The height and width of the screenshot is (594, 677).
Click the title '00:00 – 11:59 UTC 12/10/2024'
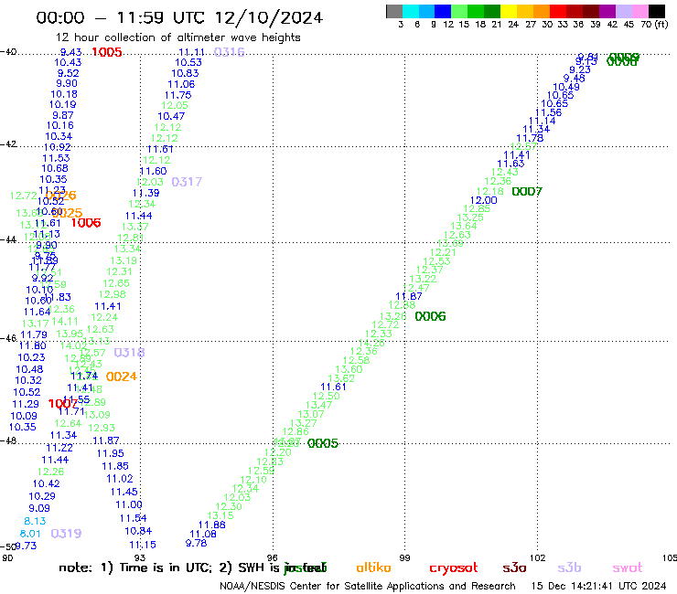click(x=179, y=17)
